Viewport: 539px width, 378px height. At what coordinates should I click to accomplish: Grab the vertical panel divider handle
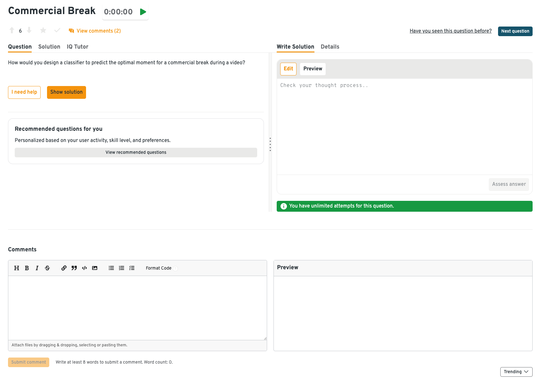270,145
